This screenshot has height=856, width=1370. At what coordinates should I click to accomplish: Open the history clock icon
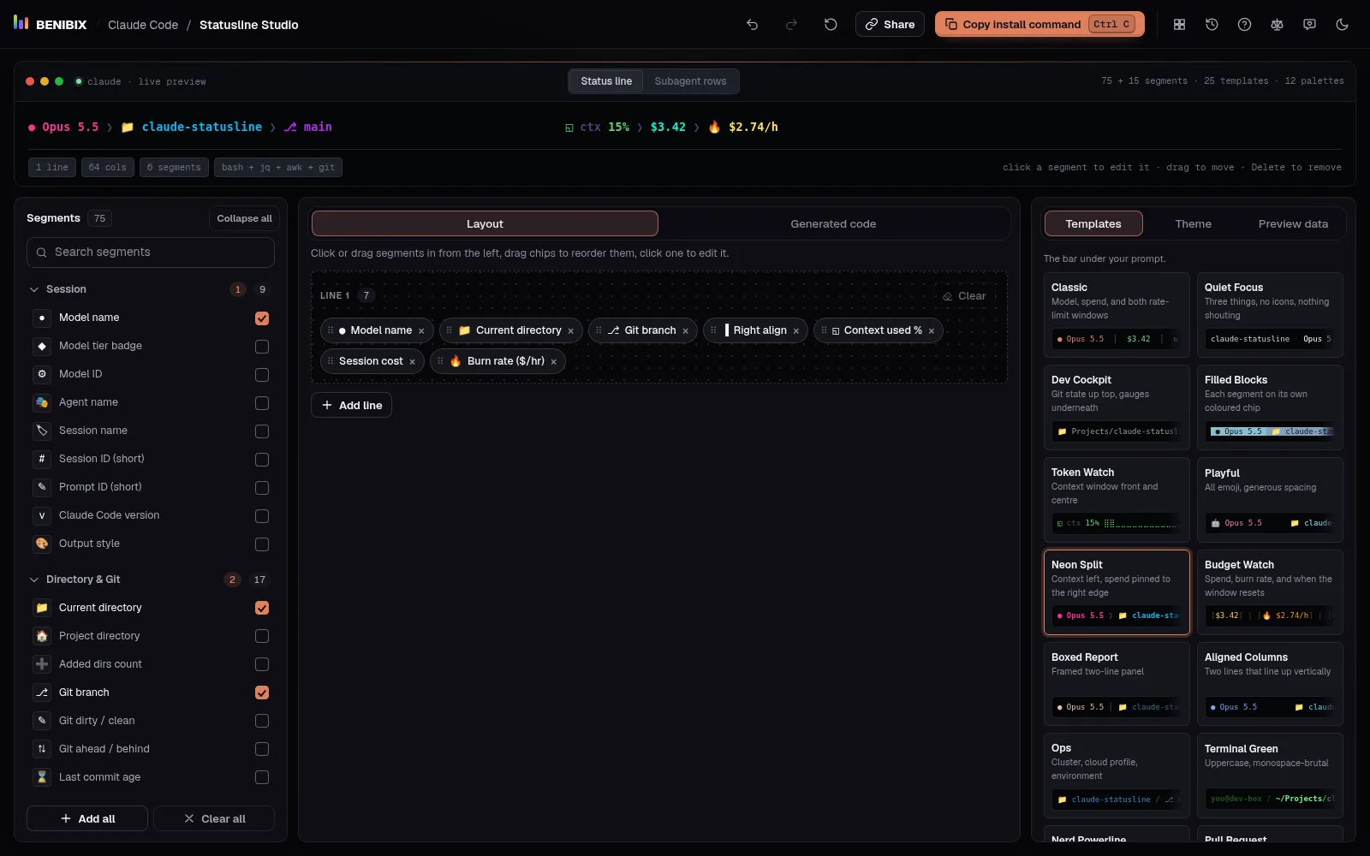[x=1212, y=25]
